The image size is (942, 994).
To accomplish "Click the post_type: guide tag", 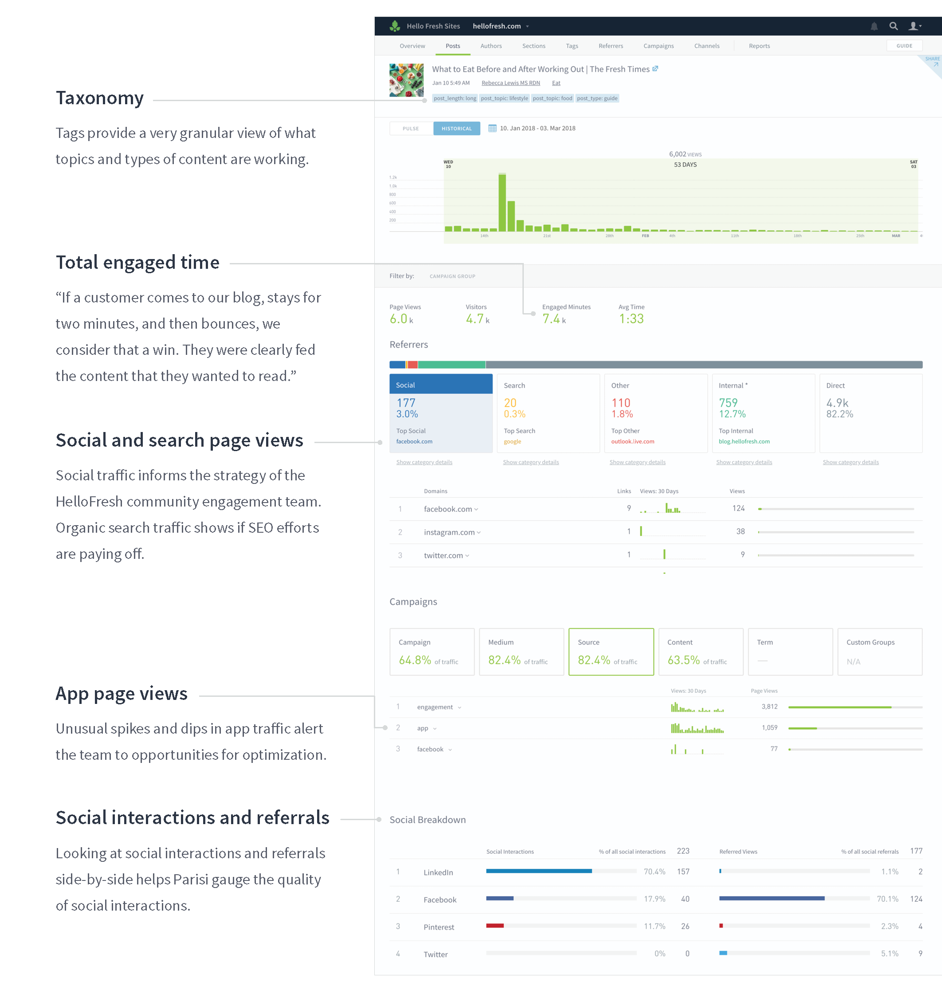I will pos(597,98).
